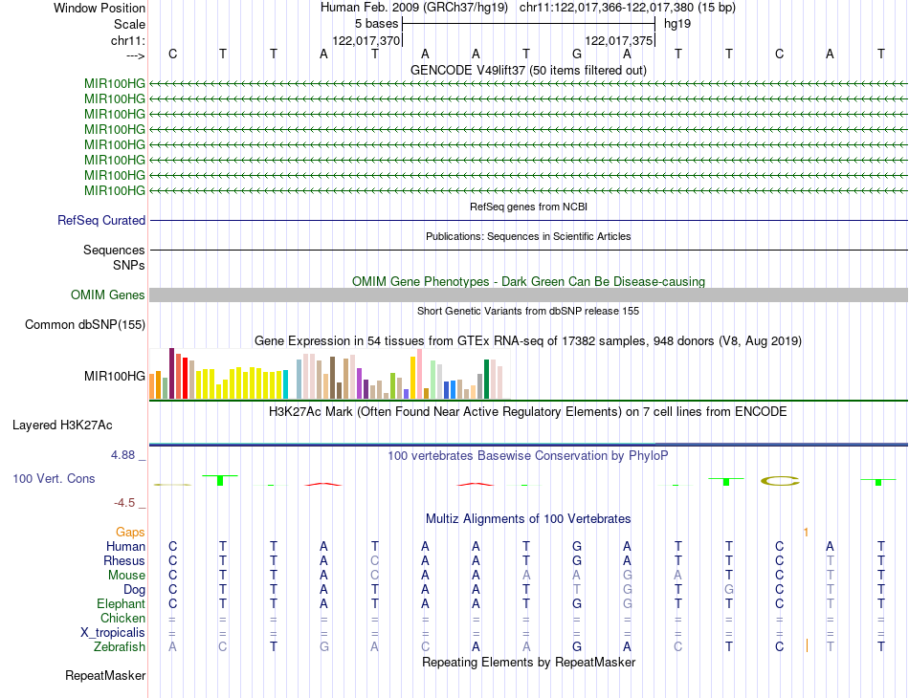Click the cyan bar in GTEx chart
Image resolution: width=909 pixels, height=698 pixels.
pos(285,384)
